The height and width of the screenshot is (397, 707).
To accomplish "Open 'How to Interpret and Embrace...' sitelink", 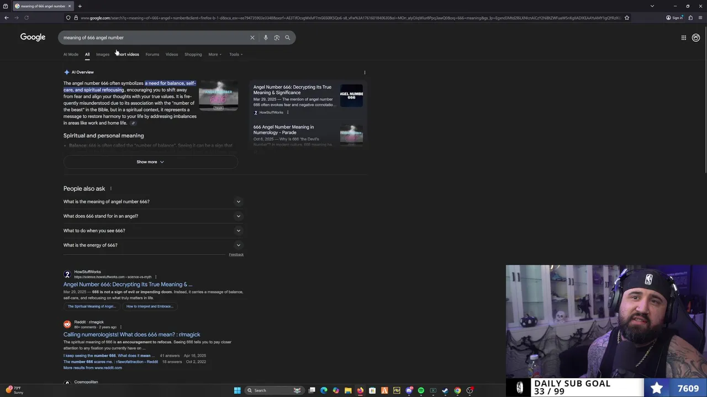I will coord(149,307).
